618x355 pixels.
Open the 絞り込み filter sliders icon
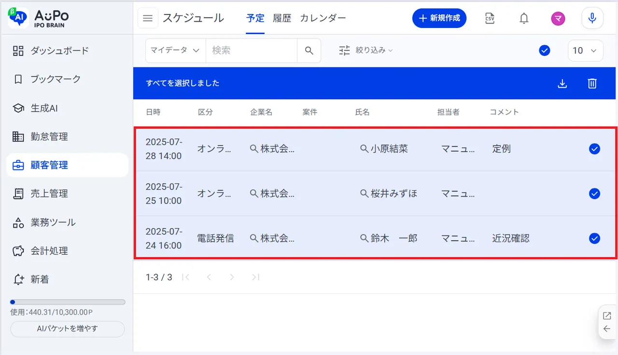344,50
